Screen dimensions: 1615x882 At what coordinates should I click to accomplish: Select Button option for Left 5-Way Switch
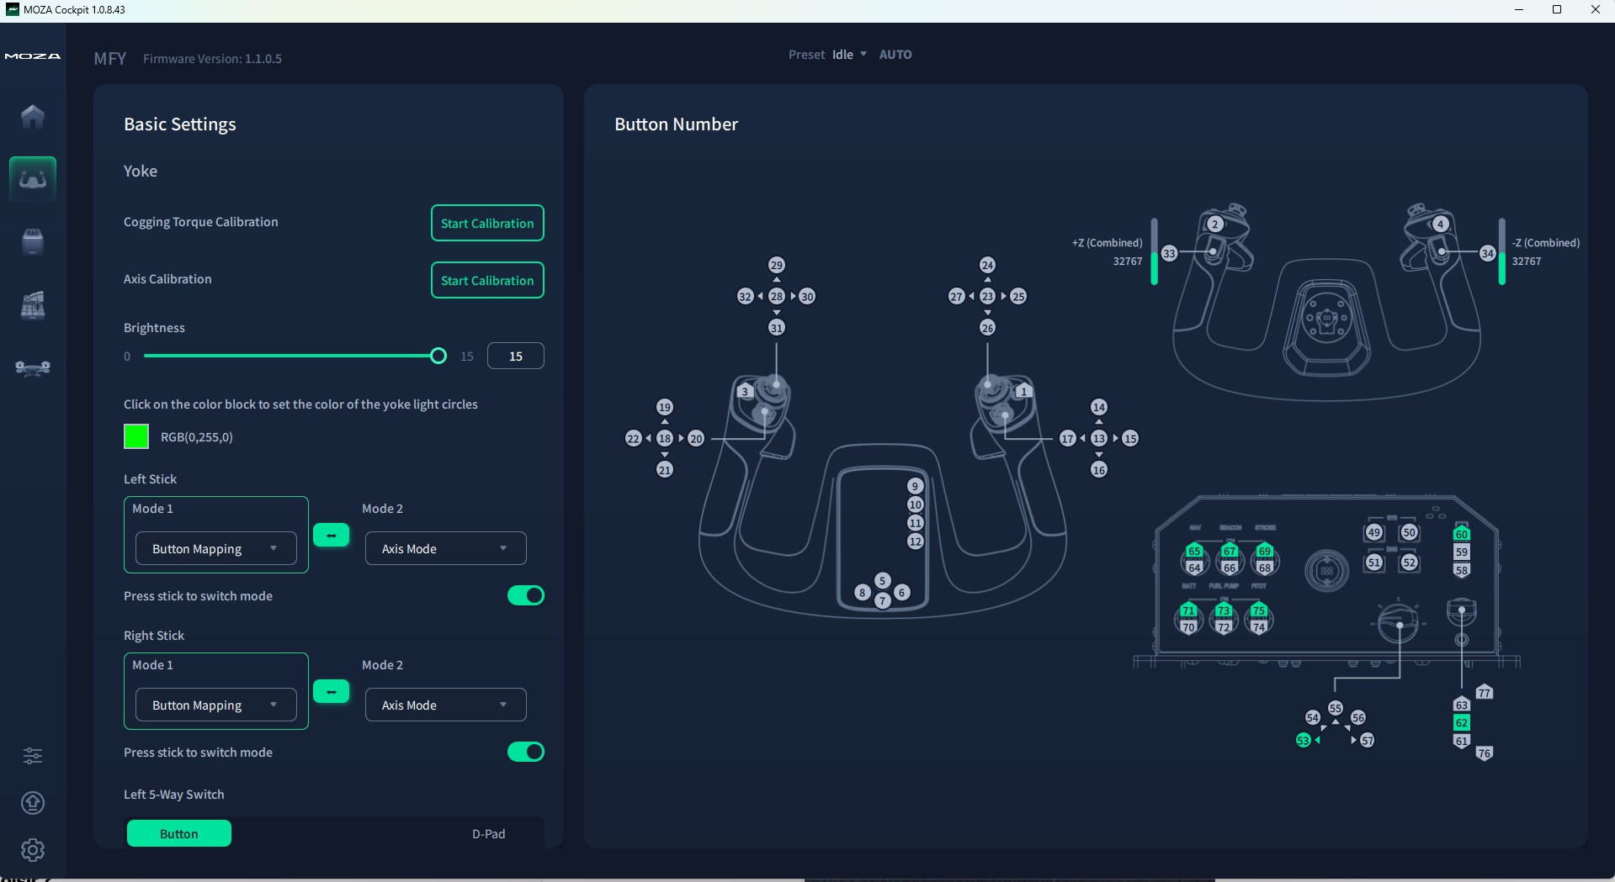178,834
